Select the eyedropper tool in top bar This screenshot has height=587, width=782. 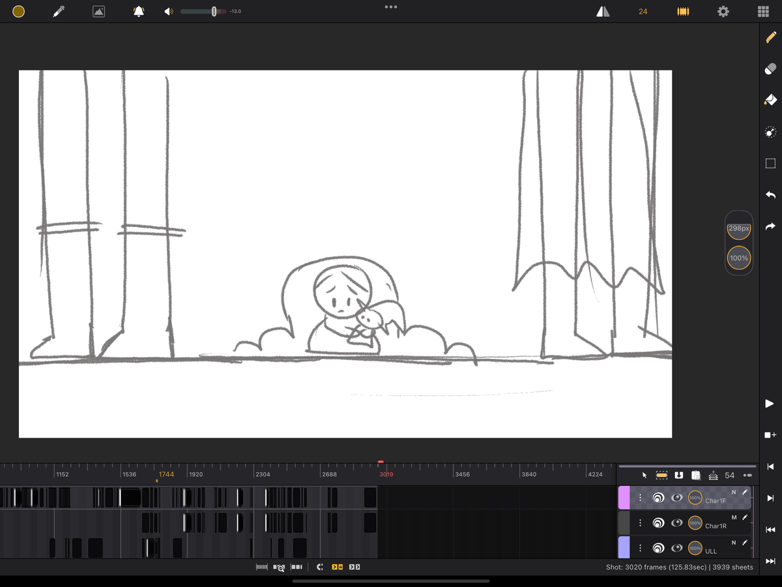(59, 11)
